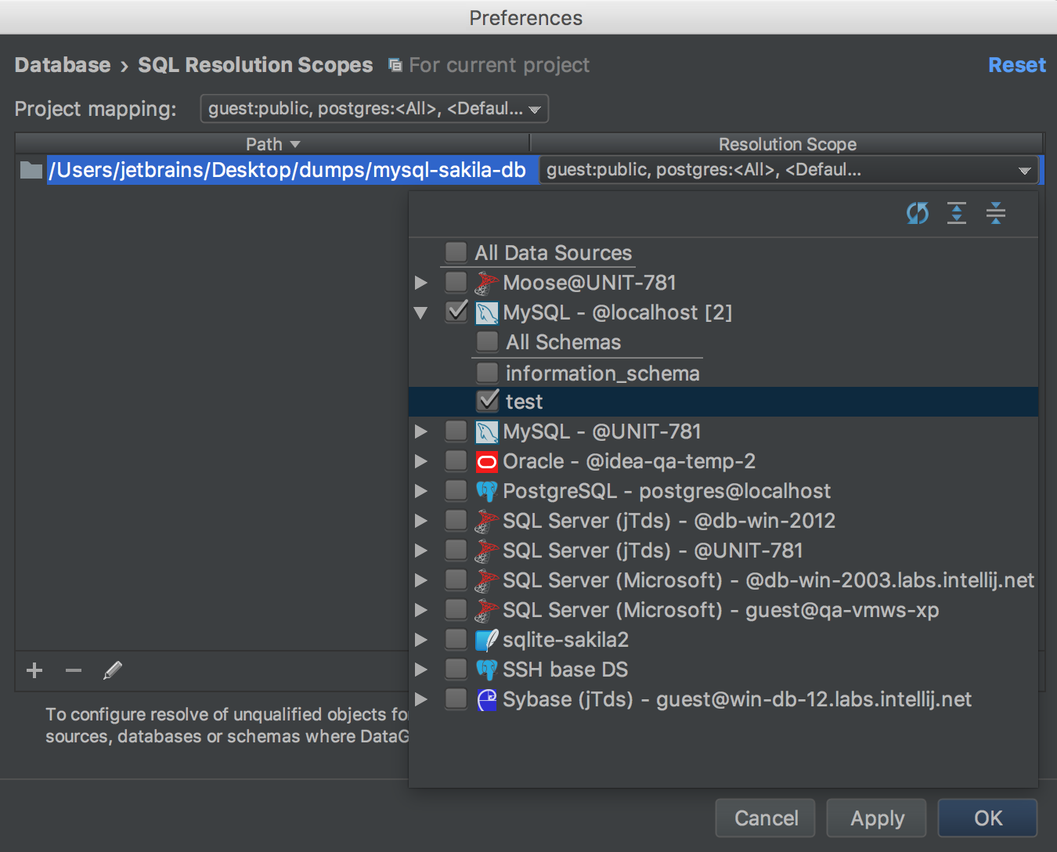Check the SQL Server (jTds) @db-win-2012 checkbox
The width and height of the screenshot is (1057, 852).
click(456, 520)
